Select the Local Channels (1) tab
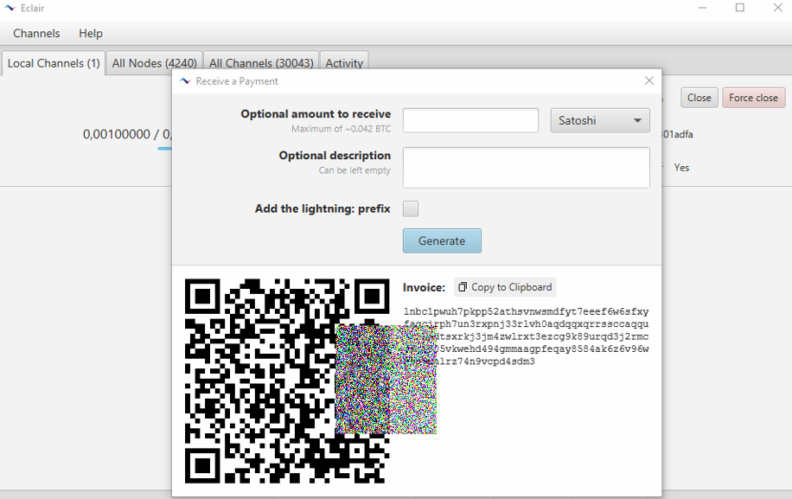 coord(54,63)
